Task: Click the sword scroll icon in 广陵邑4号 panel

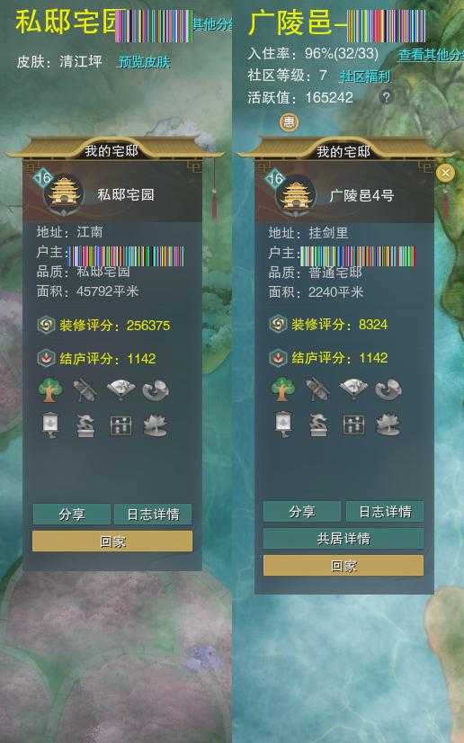Action: (x=317, y=389)
